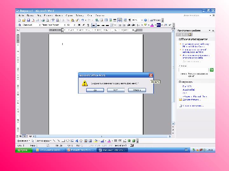Click the Decrease Indent icon
This screenshot has height=171, width=229.
click(x=129, y=25)
